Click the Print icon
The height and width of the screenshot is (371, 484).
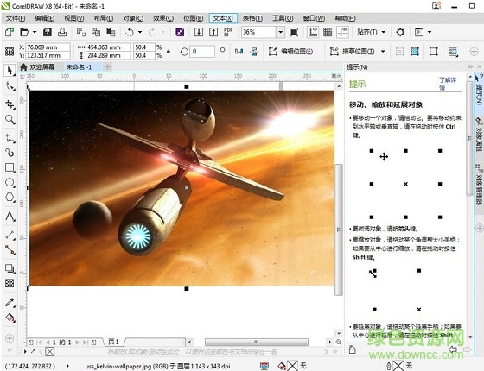pos(62,32)
